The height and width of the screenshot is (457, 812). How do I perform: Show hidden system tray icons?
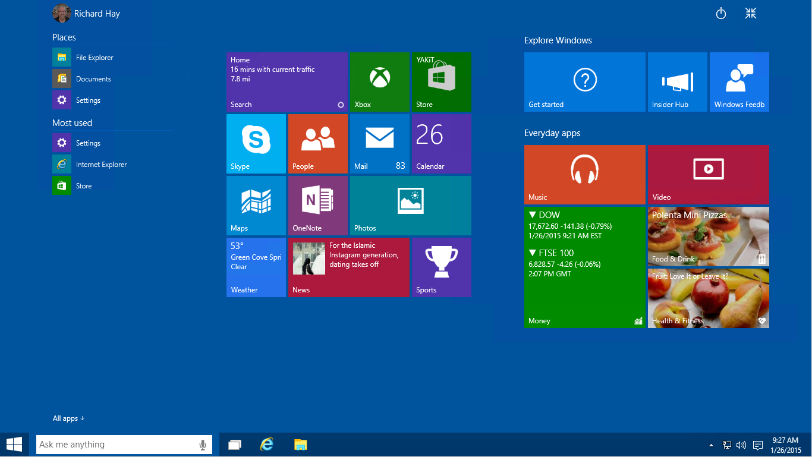[x=710, y=444]
